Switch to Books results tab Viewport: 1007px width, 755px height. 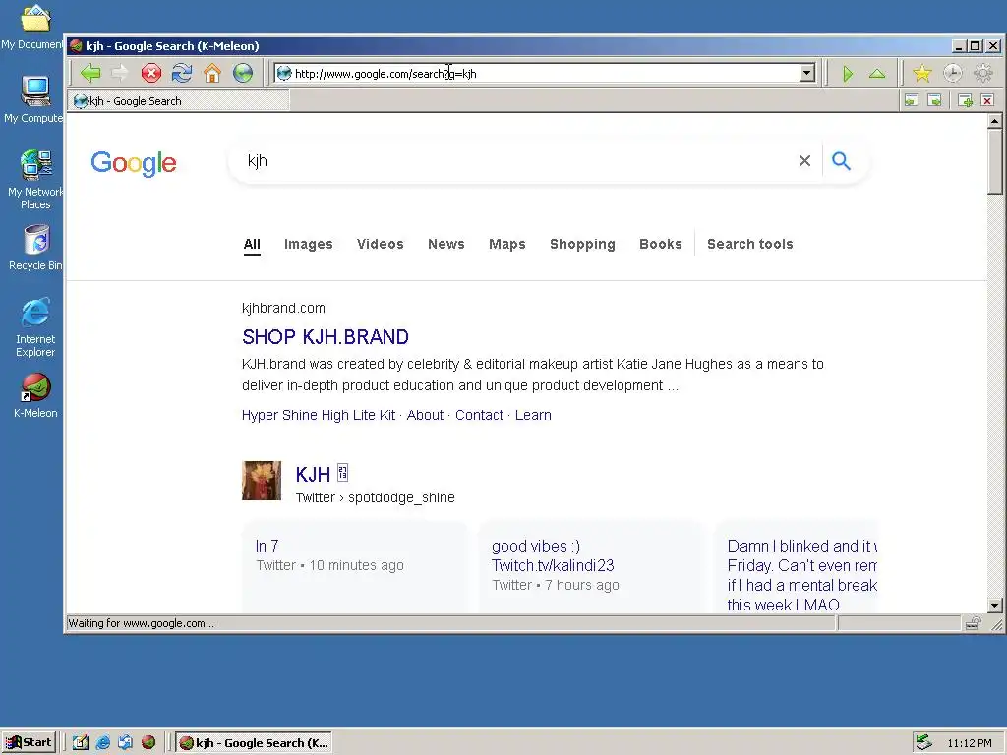pos(660,244)
